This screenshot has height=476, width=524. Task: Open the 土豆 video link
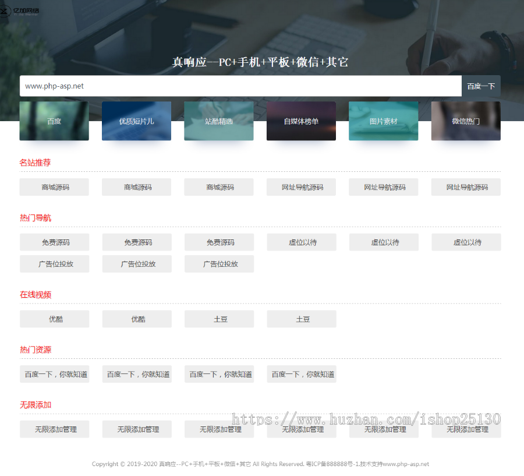219,319
